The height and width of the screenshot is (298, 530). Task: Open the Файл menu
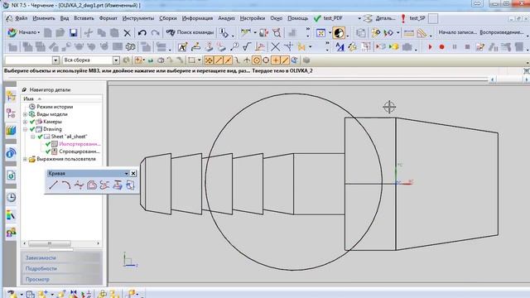pyautogui.click(x=22, y=18)
